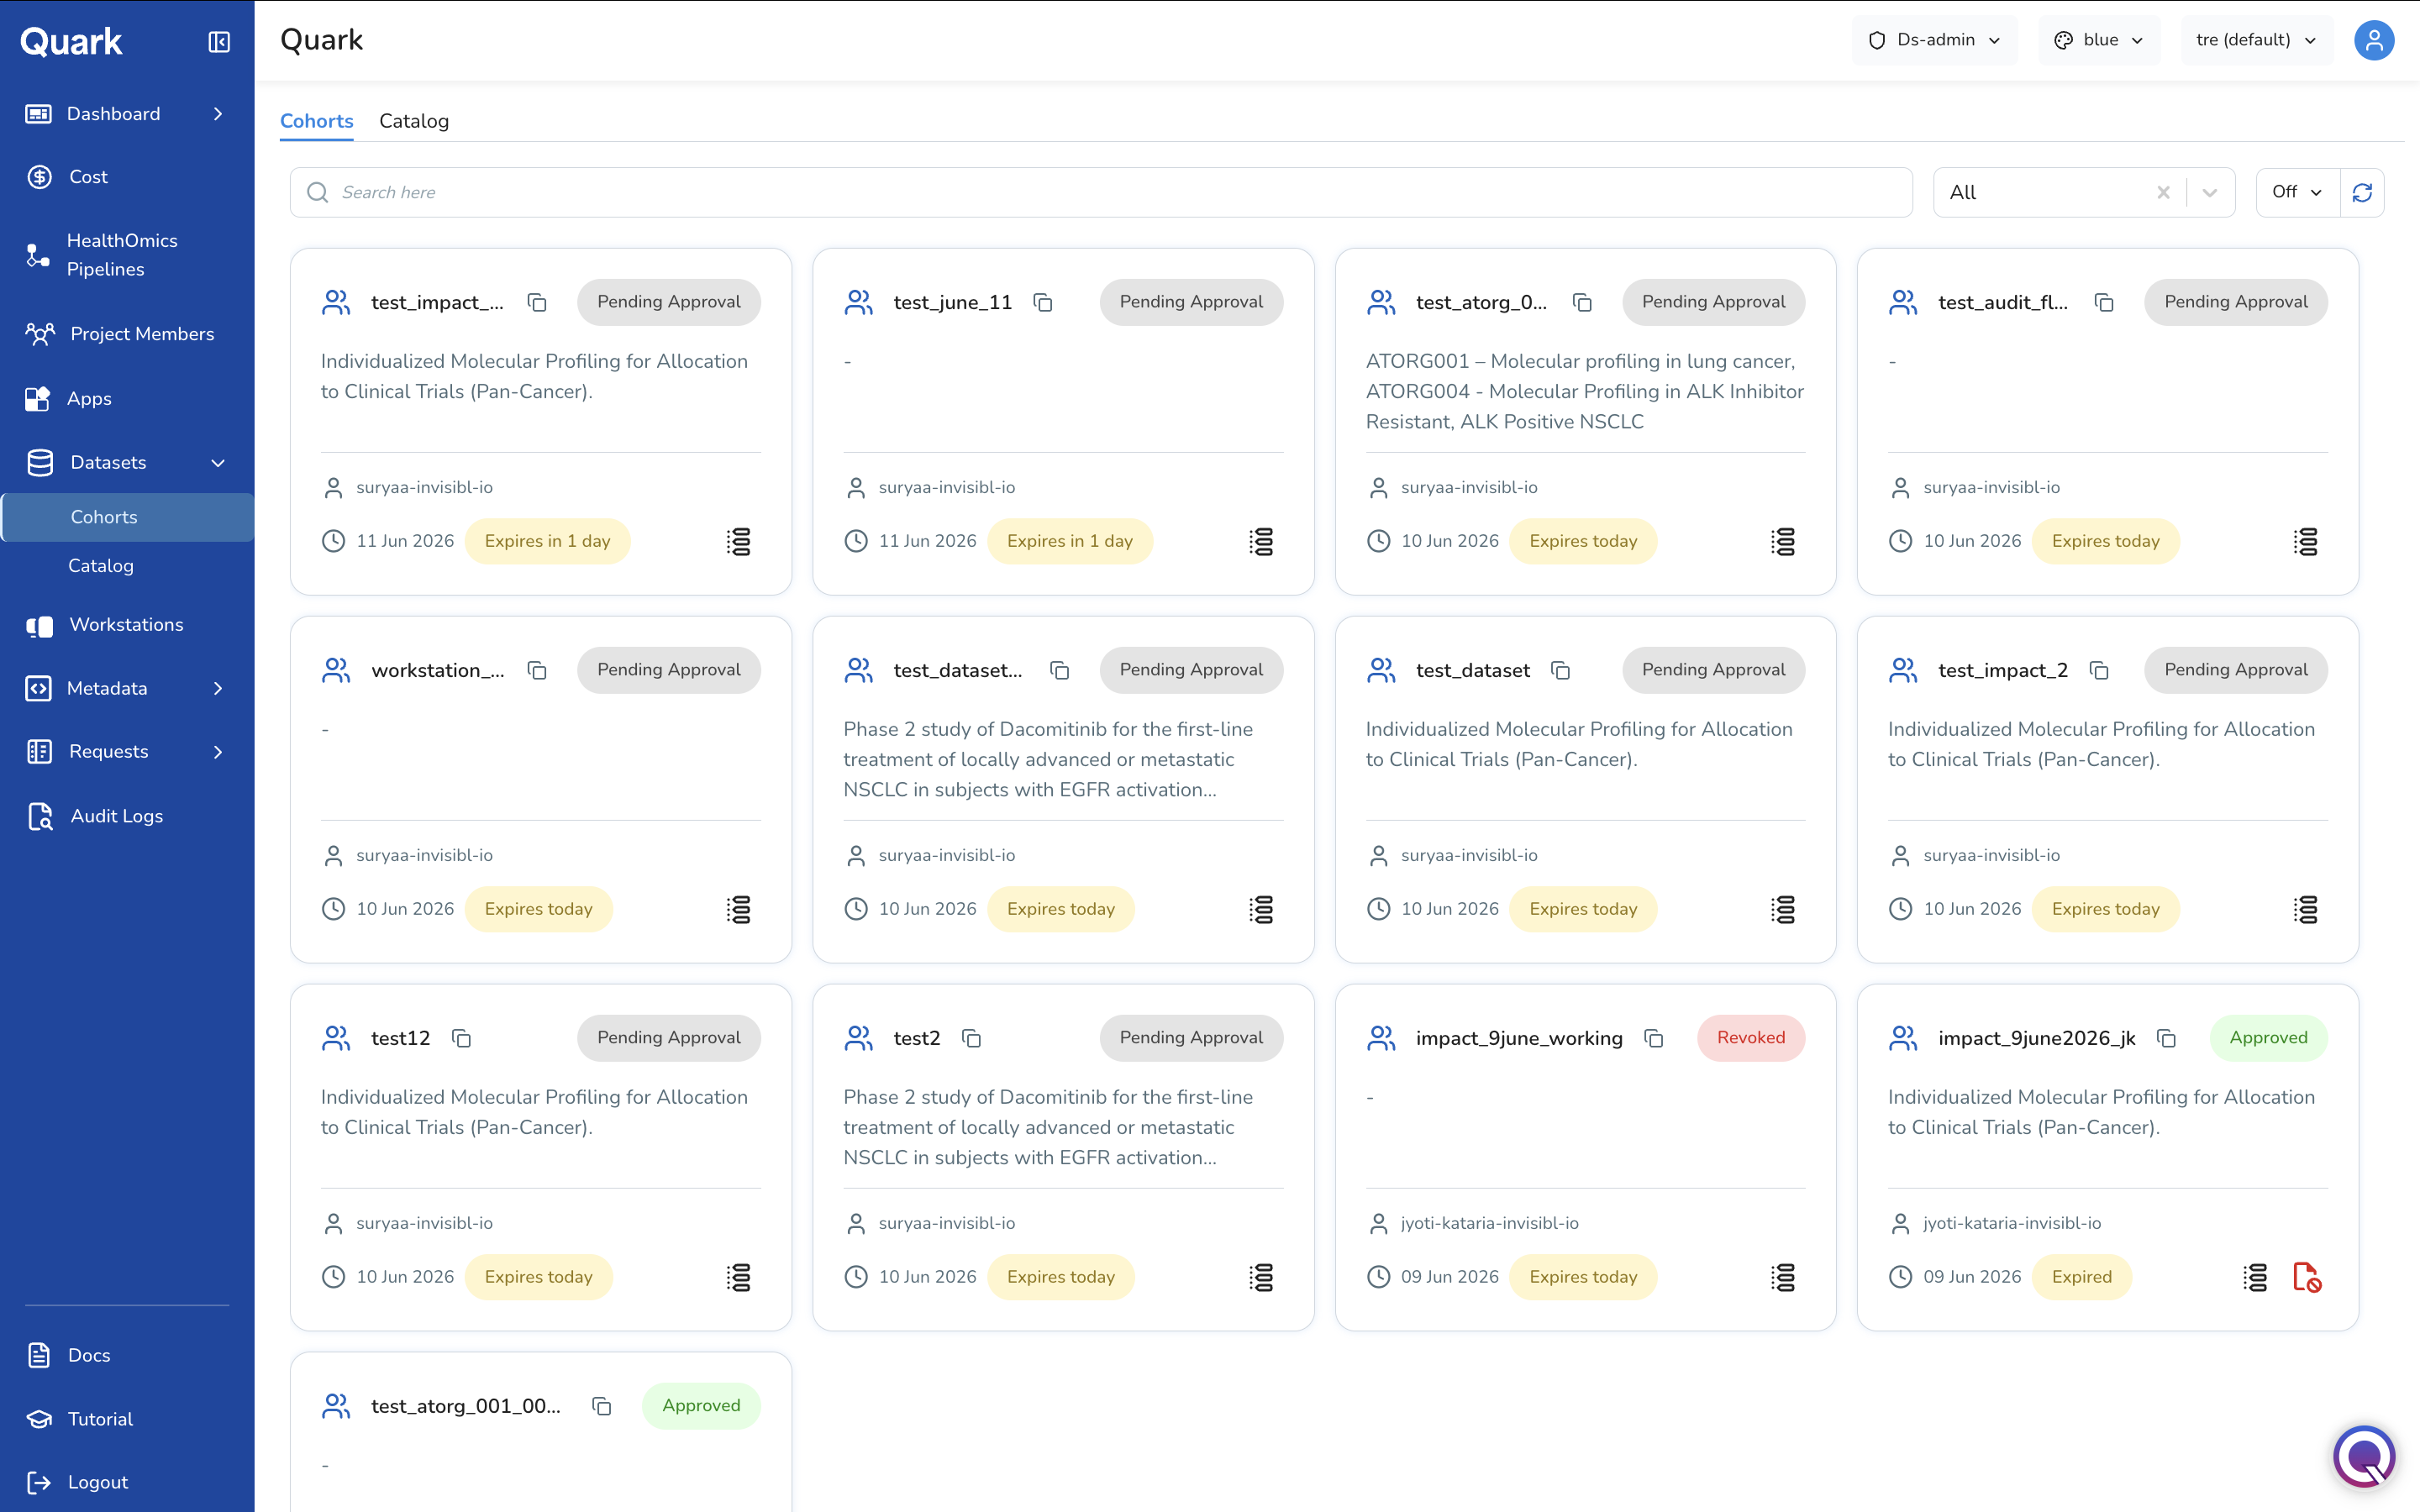Switch to the Cohorts tab
Viewport: 2420px width, 1512px height.
(316, 121)
